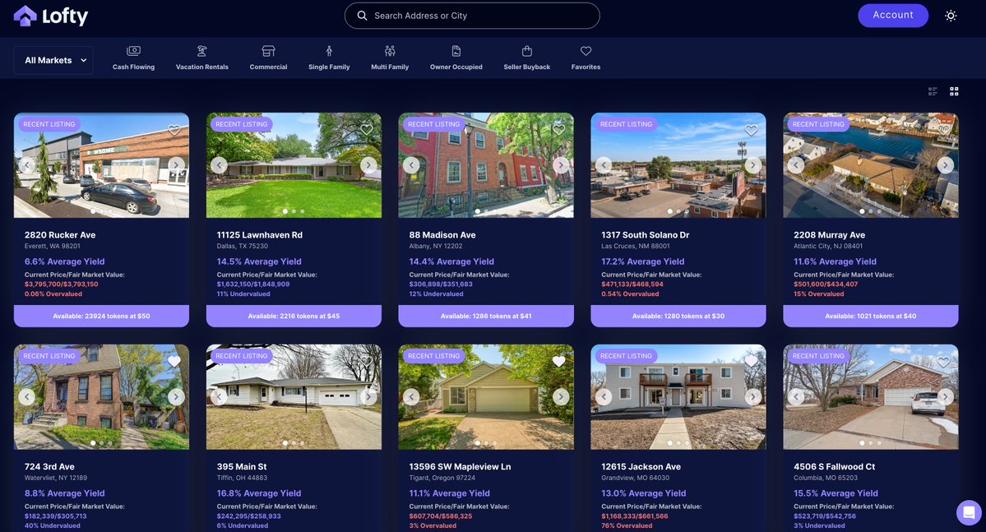986x532 pixels.
Task: Toggle light mode with sun icon
Action: pyautogui.click(x=951, y=16)
